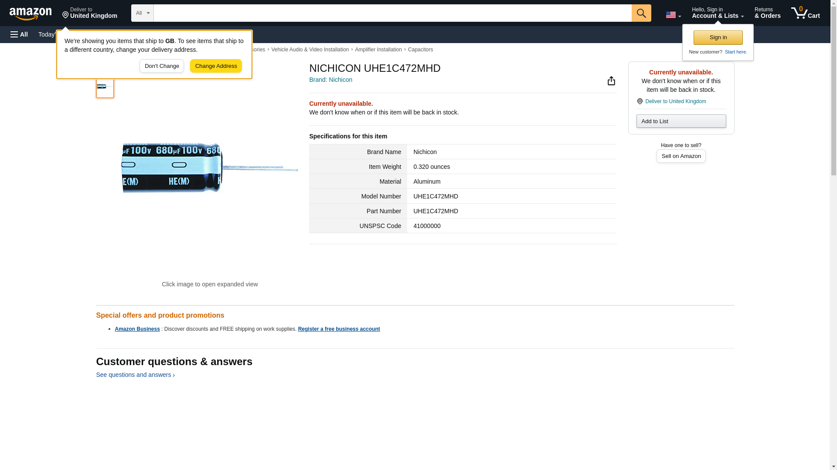Screen dimensions: 837x470
Task: Follow the Register a free business account link
Action: [x=339, y=329]
